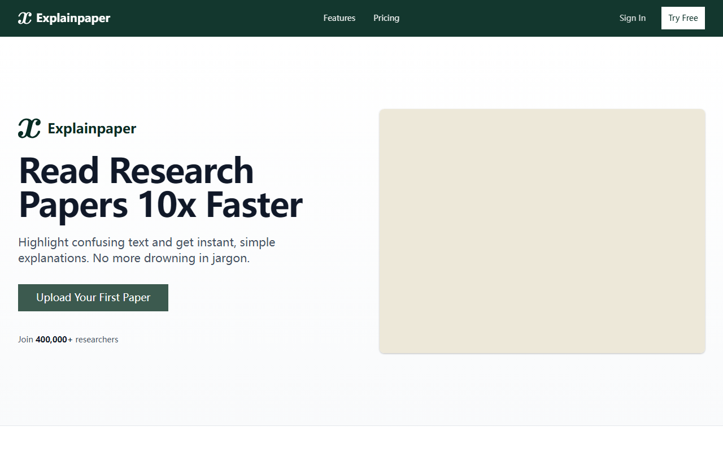Click the 'Join 400,000+ researchers' text
Image resolution: width=723 pixels, height=452 pixels.
[68, 340]
